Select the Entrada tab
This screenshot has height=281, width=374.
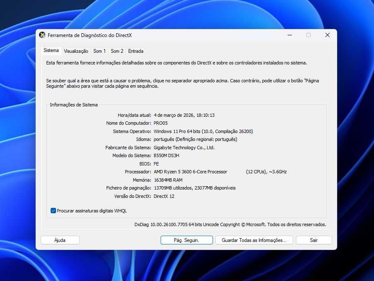pos(136,51)
